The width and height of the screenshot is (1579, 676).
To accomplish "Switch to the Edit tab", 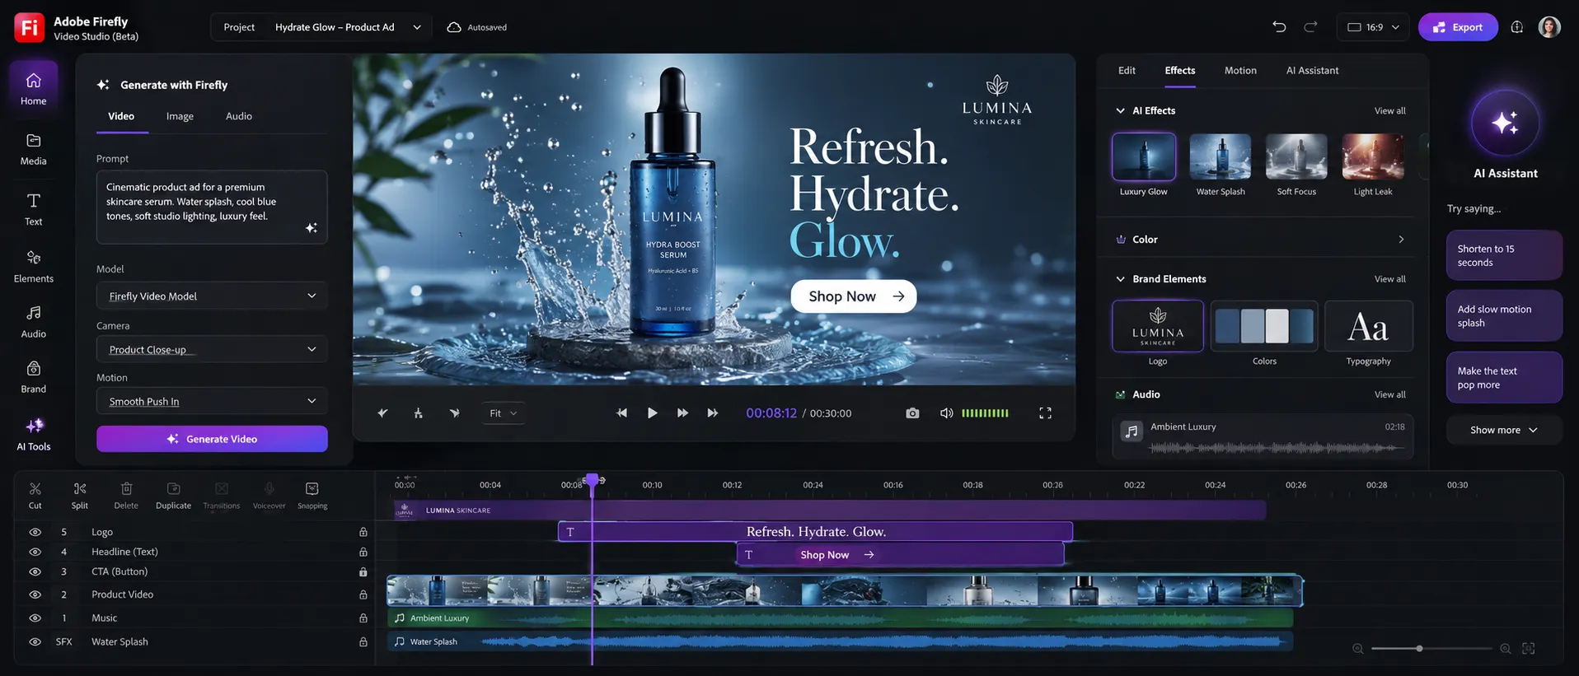I will pyautogui.click(x=1127, y=71).
